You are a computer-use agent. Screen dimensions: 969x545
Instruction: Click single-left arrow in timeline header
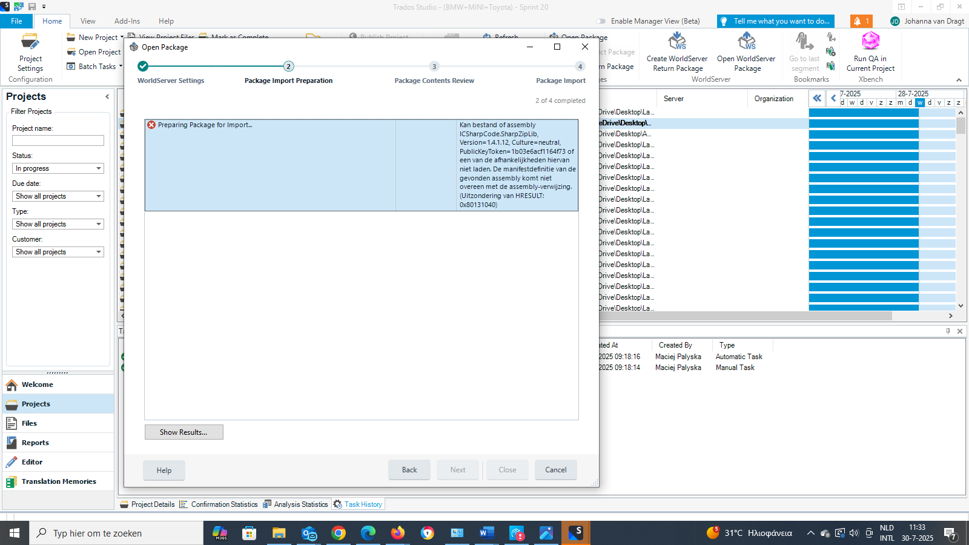[833, 98]
